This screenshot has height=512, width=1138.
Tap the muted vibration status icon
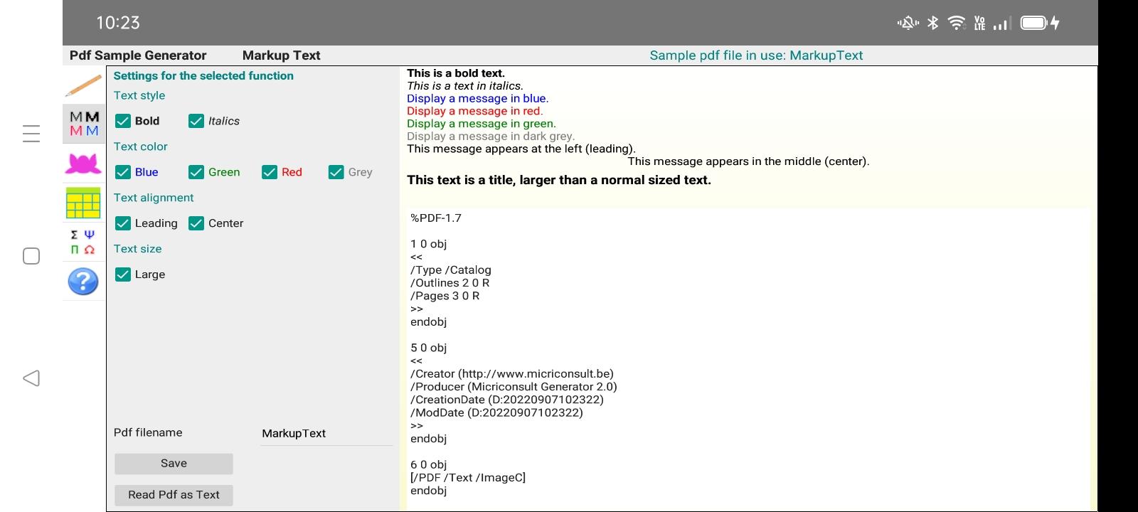point(908,23)
